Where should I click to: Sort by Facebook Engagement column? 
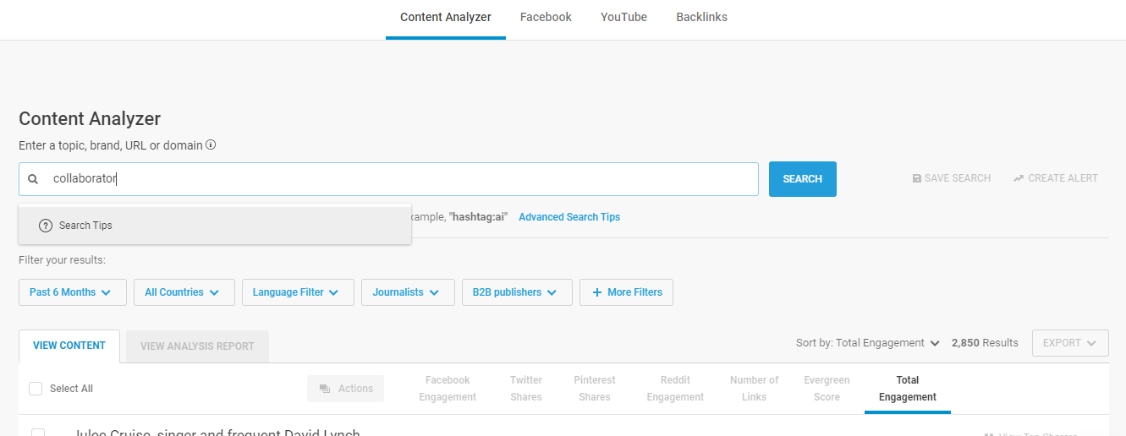coord(448,389)
